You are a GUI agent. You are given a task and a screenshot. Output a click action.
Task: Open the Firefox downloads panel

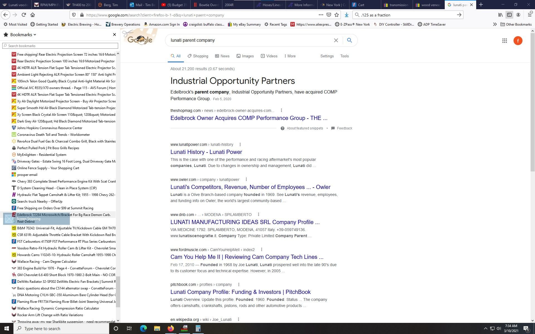pos(346,15)
